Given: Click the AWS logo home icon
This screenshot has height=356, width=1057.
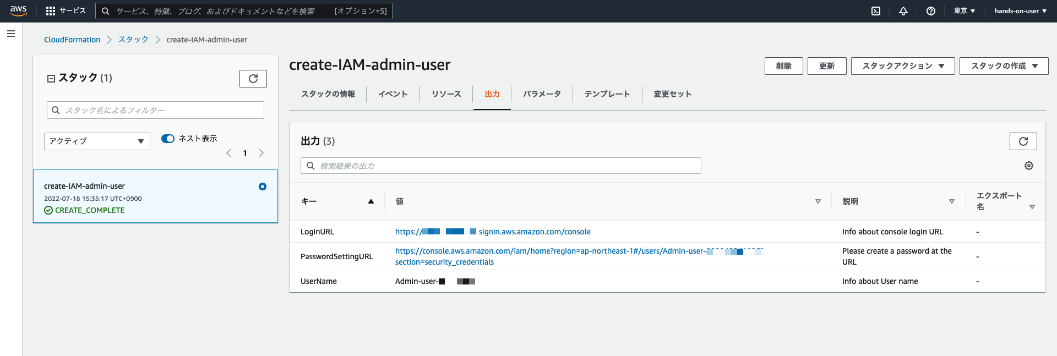Looking at the screenshot, I should coord(18,10).
